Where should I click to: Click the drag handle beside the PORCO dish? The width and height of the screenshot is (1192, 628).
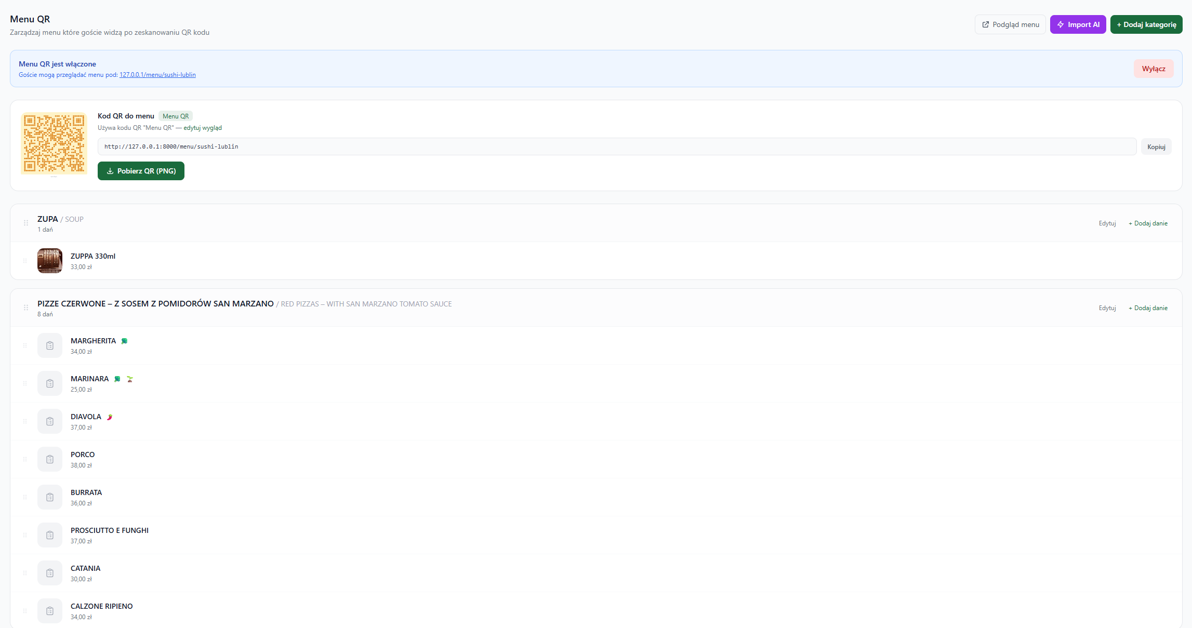tap(25, 459)
